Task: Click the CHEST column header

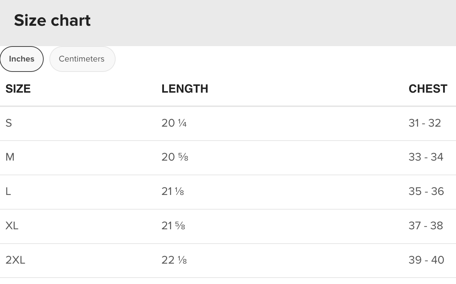Action: click(x=428, y=89)
